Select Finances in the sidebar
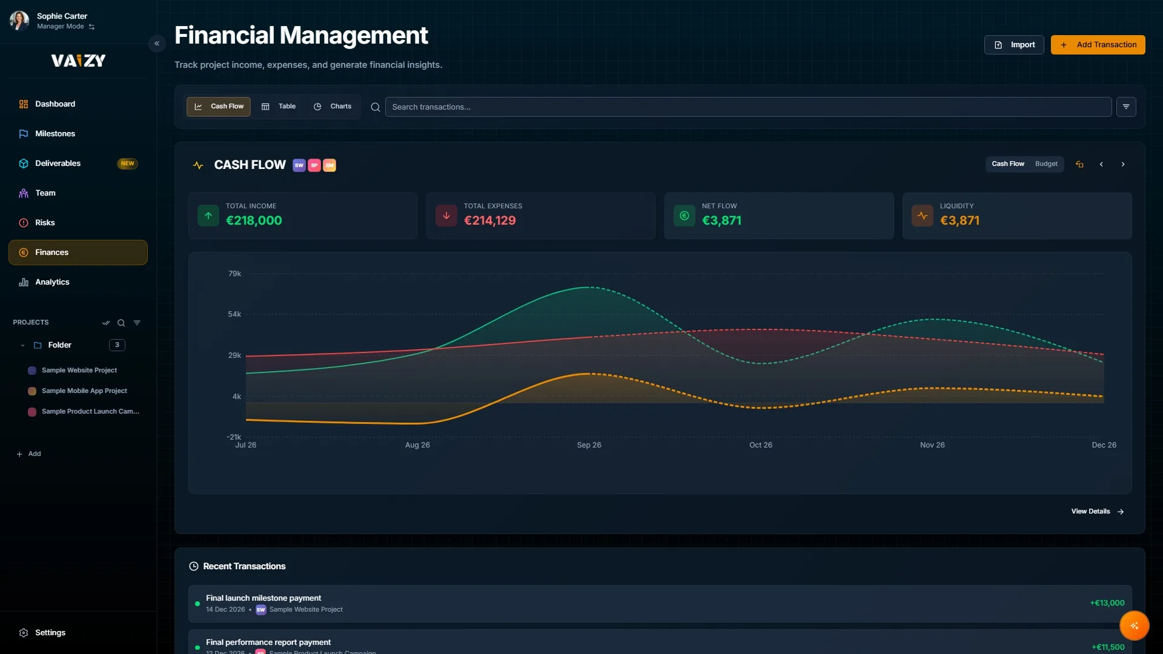1163x654 pixels. click(x=78, y=253)
